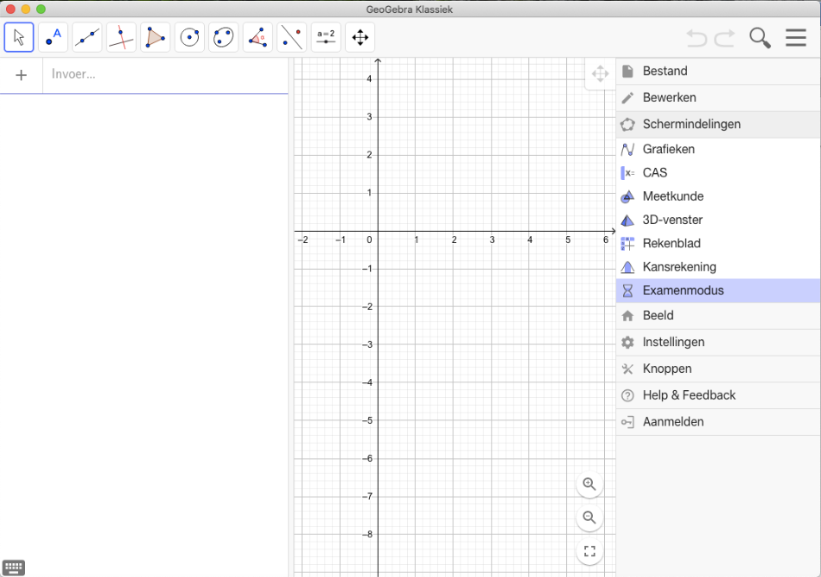821x577 pixels.
Task: Close the hamburger main menu
Action: coord(795,38)
